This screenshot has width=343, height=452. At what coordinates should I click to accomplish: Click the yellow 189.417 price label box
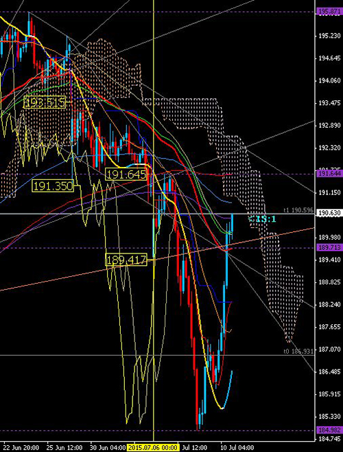click(x=126, y=260)
